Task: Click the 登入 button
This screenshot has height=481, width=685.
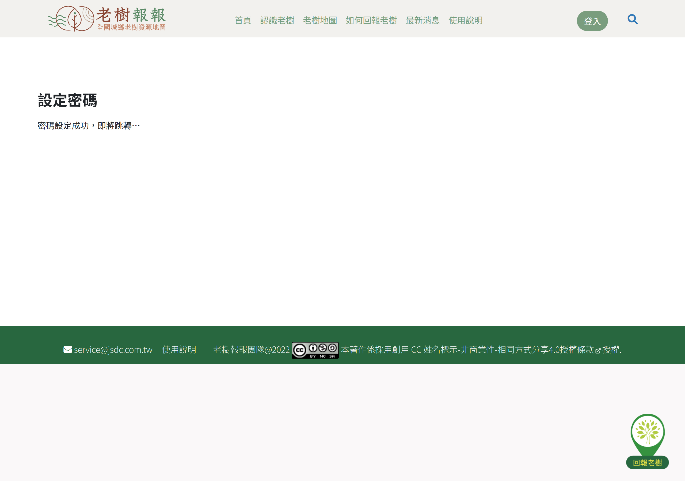Action: (592, 21)
